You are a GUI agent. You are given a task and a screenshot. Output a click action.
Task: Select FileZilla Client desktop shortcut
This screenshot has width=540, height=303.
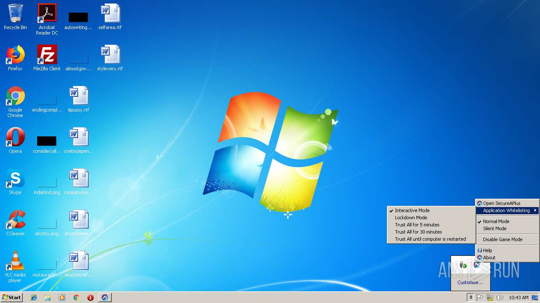coord(47,58)
